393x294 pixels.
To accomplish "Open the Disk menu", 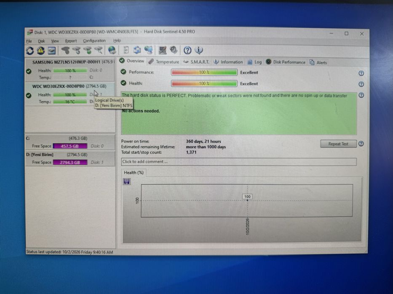I will [41, 41].
